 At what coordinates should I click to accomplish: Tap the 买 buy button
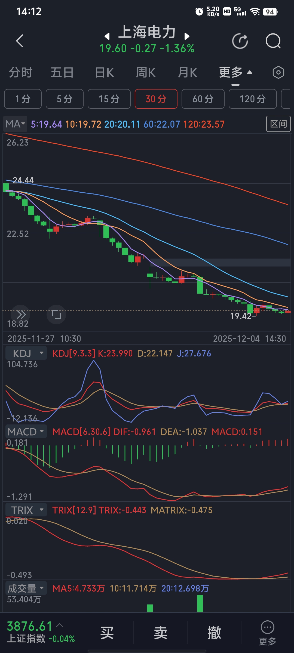(107, 632)
